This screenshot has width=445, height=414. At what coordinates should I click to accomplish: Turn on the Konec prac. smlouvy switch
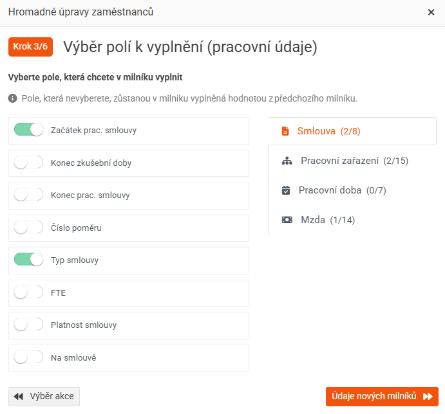(x=28, y=195)
